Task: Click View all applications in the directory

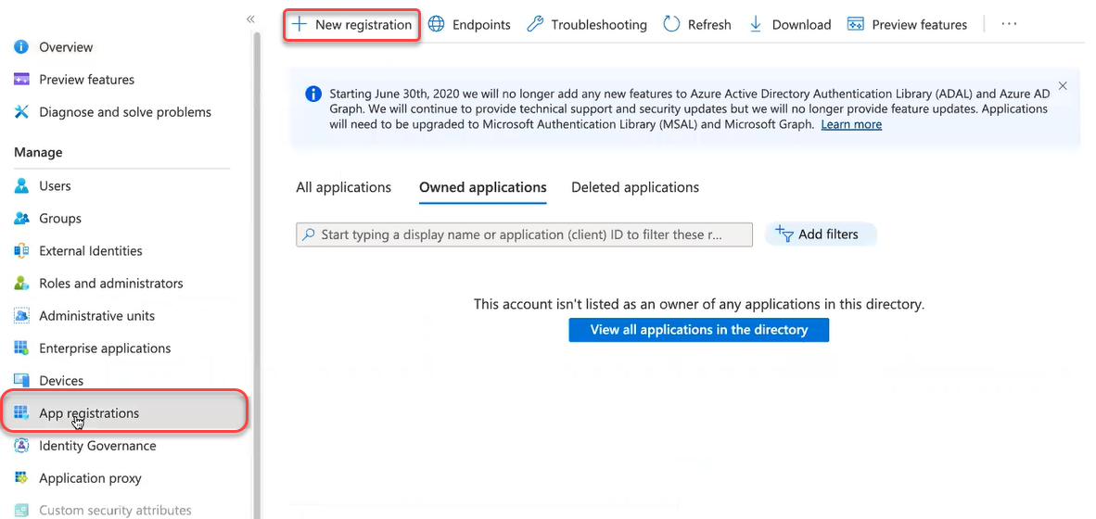Action: coord(698,330)
